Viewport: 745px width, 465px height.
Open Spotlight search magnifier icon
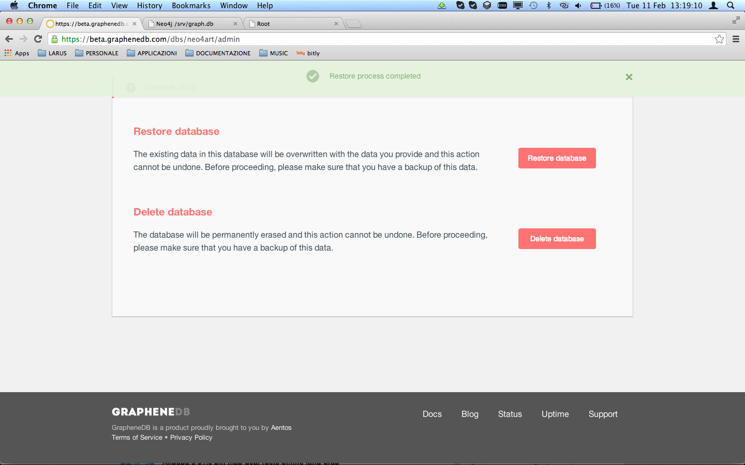click(731, 6)
